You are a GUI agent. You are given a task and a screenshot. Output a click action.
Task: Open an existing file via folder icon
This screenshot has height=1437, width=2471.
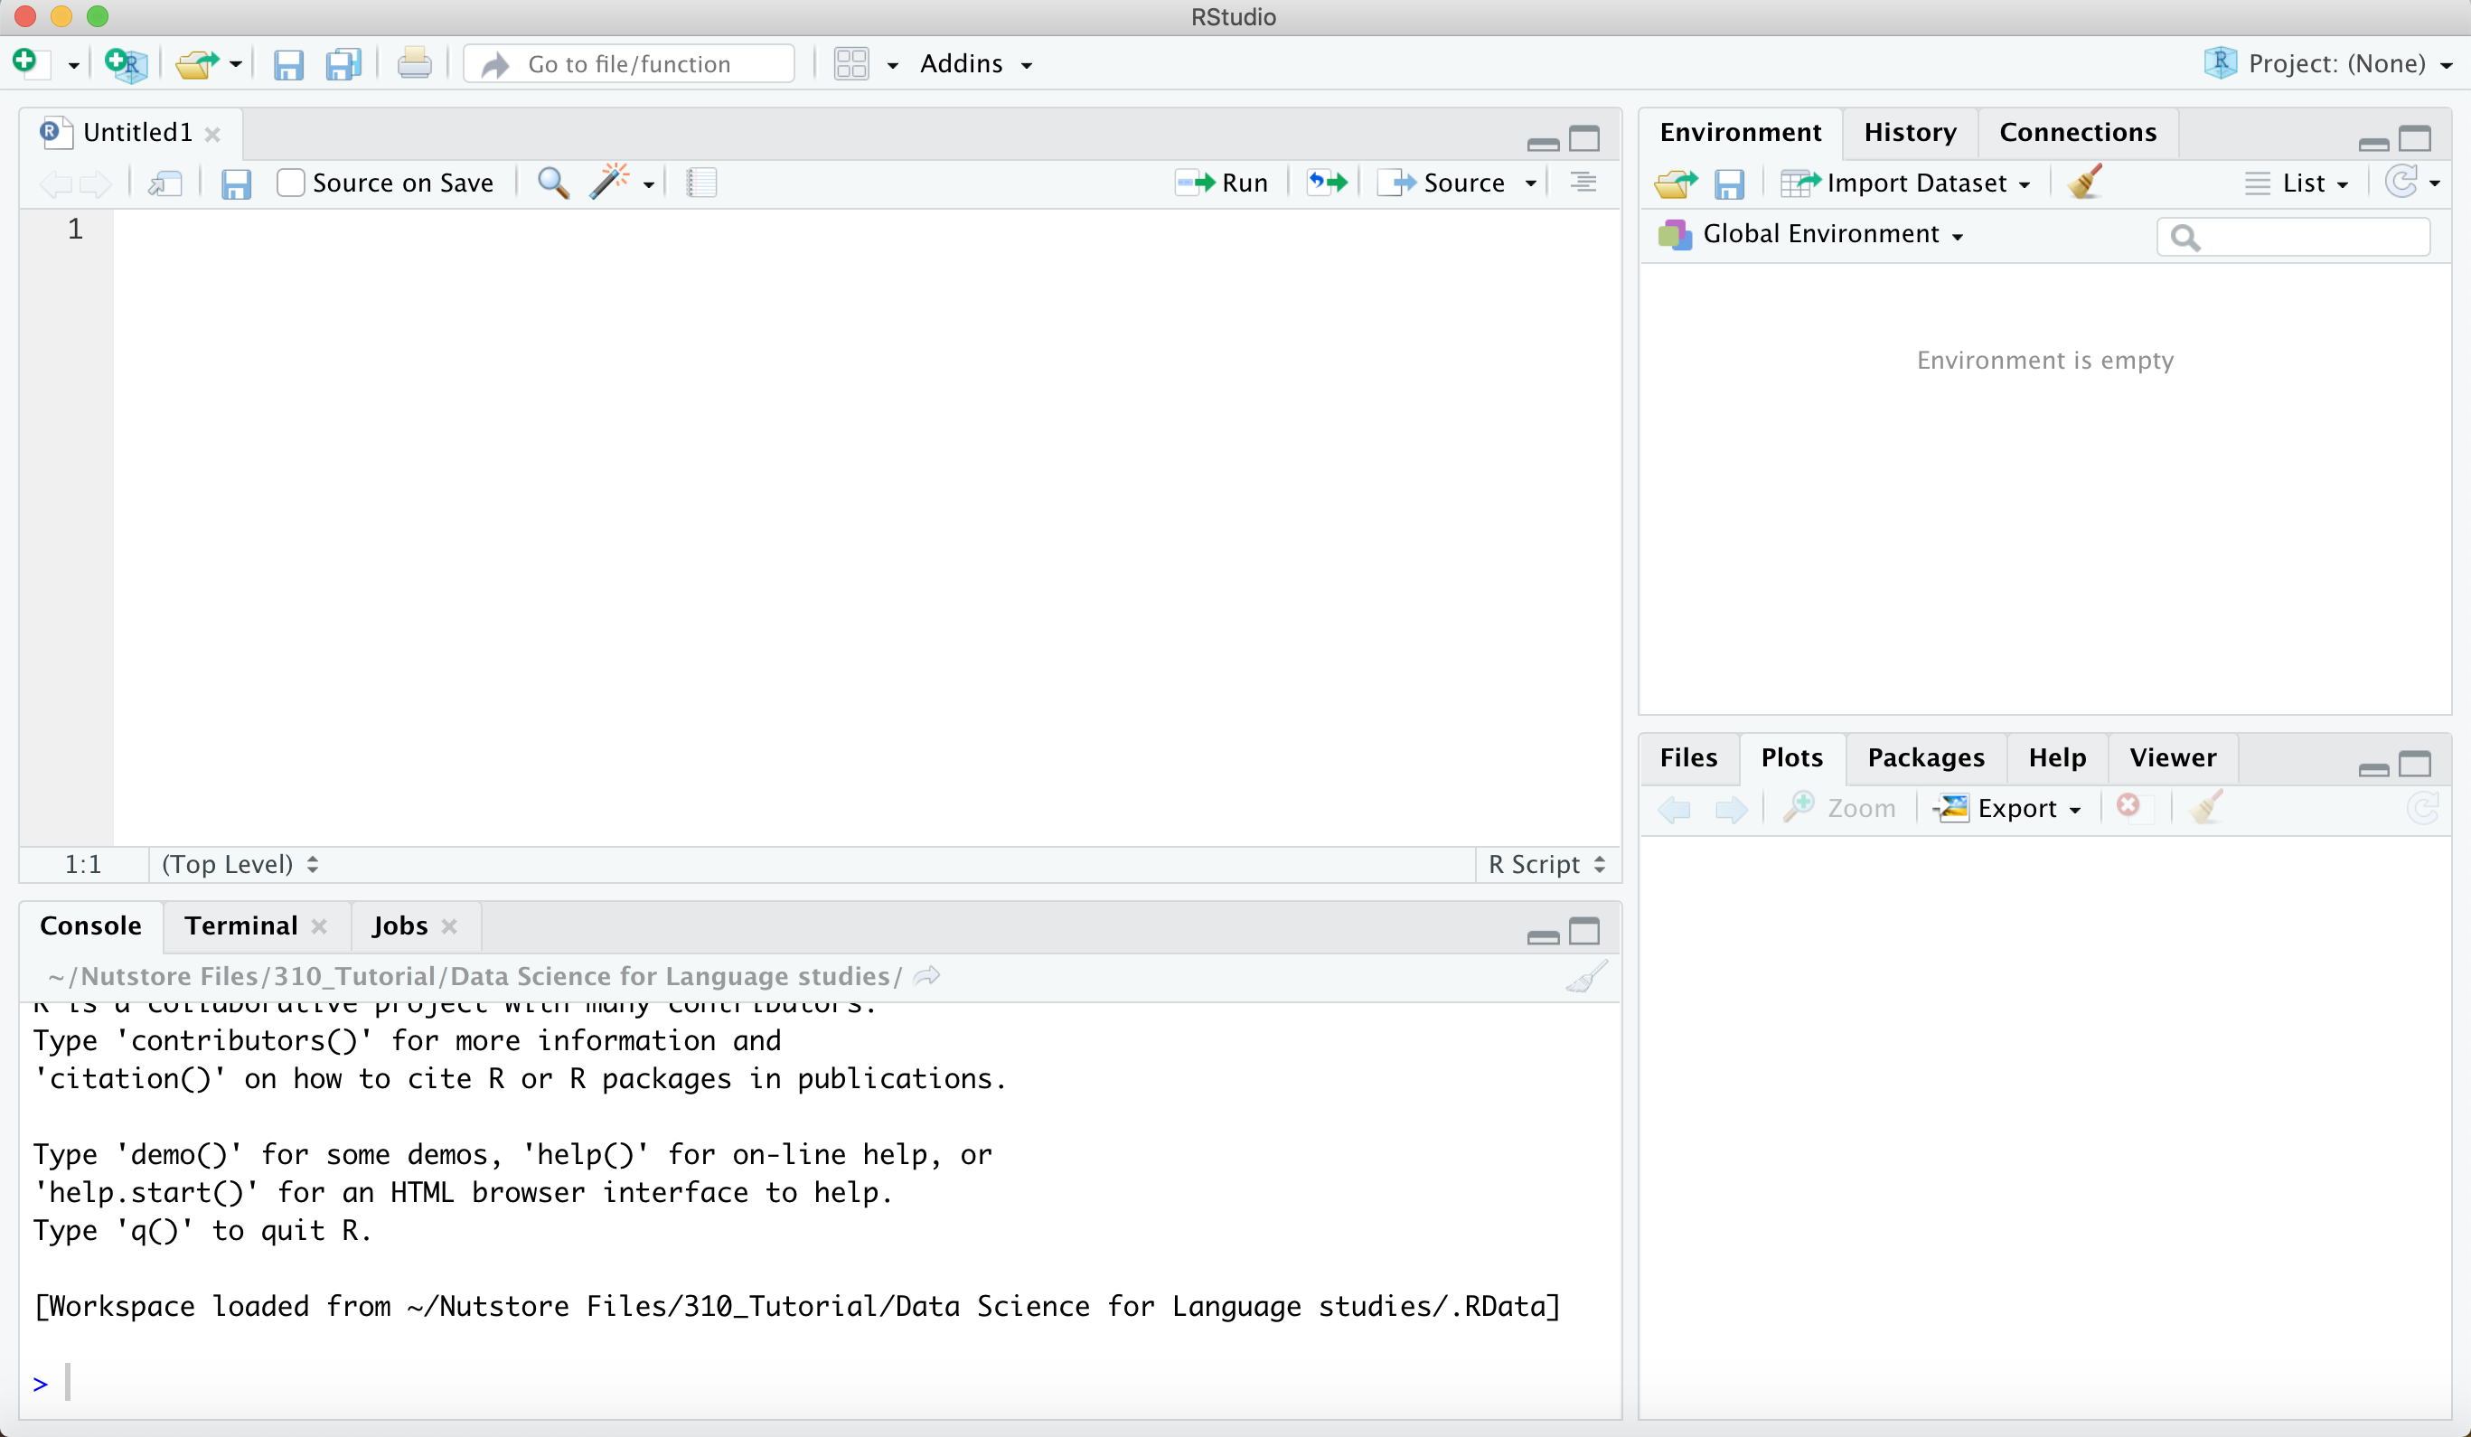[x=197, y=63]
